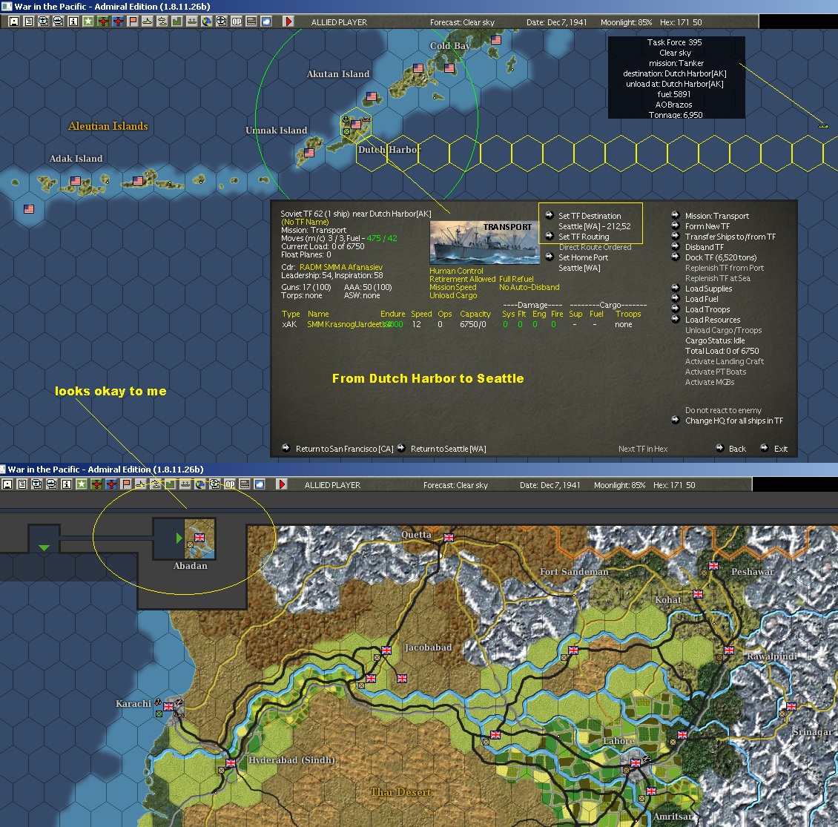Click the weather cloud icon in top toolbar

coord(265,22)
